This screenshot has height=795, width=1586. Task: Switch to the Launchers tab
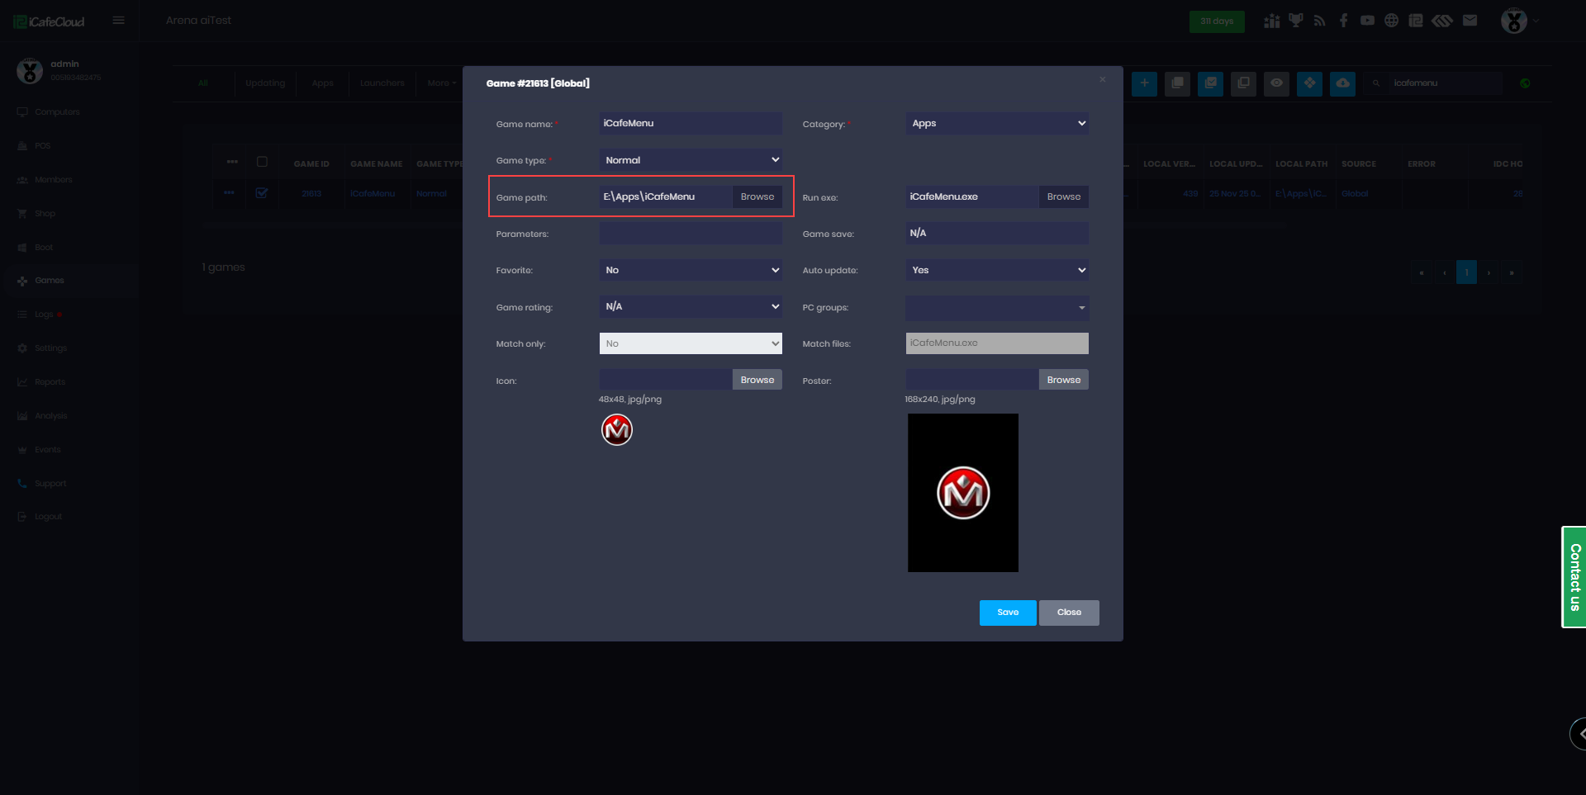pyautogui.click(x=382, y=83)
